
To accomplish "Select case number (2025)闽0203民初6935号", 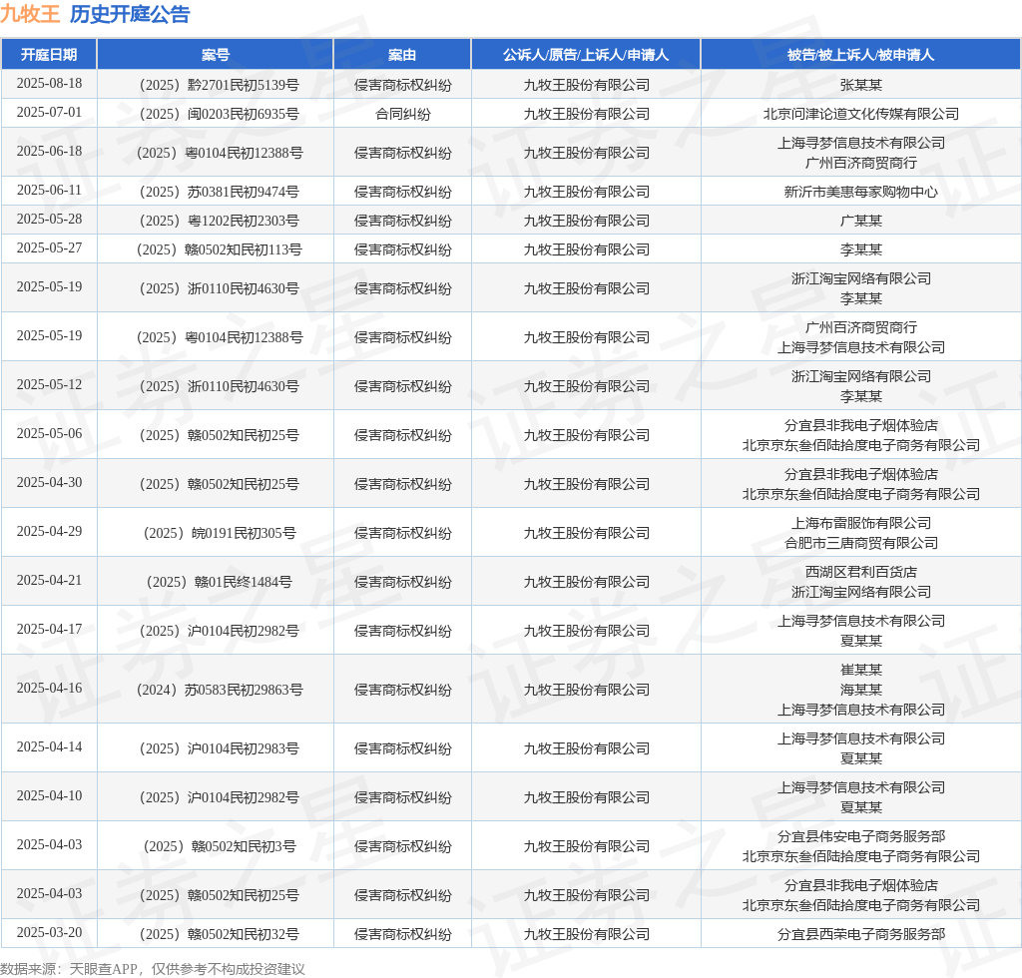I will pyautogui.click(x=216, y=114).
